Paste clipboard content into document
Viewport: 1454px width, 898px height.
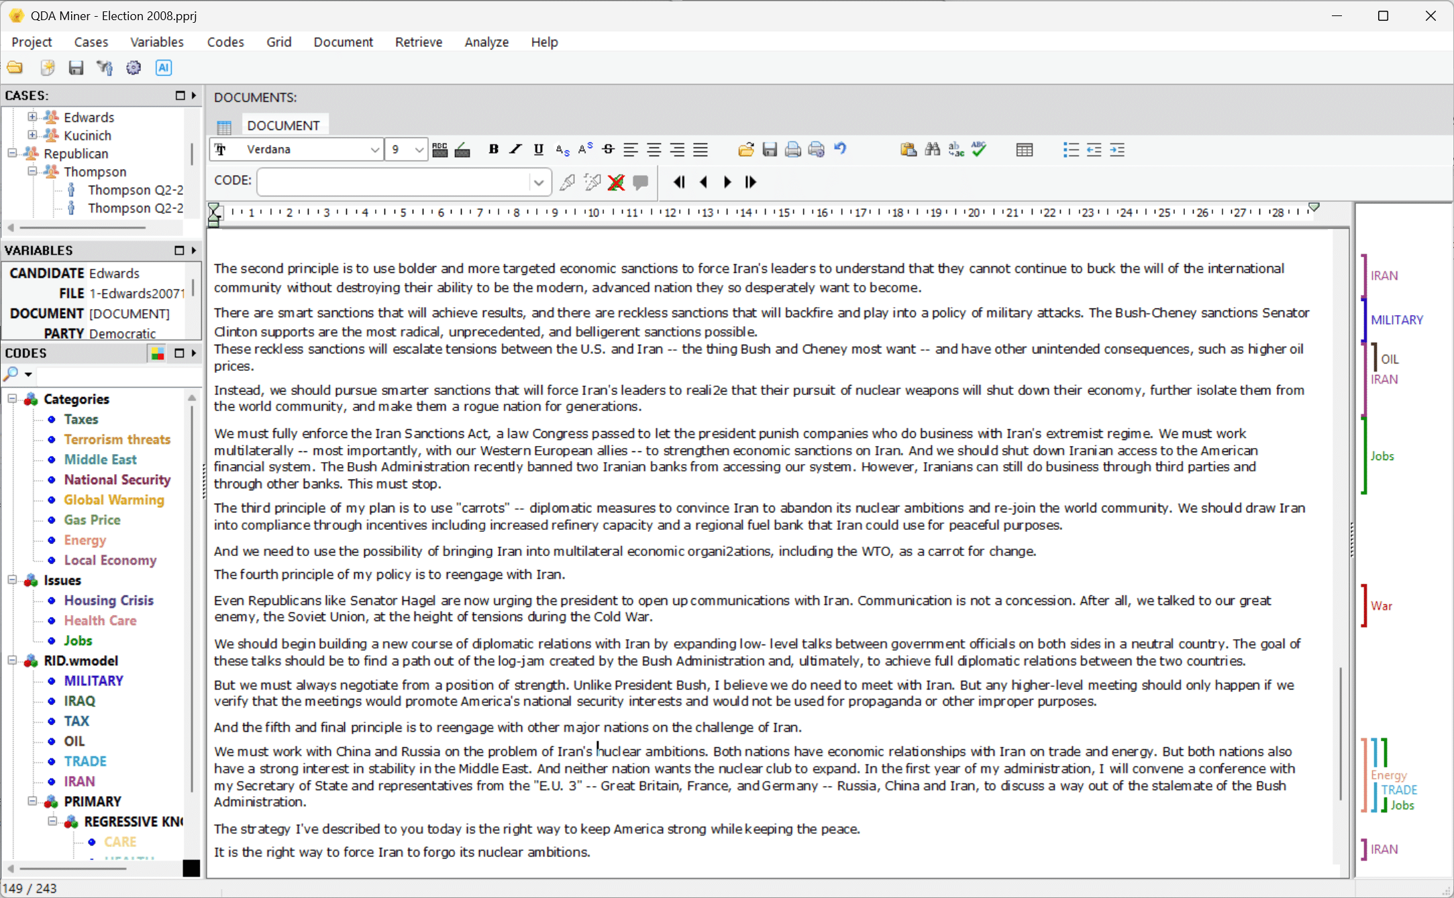tap(908, 150)
